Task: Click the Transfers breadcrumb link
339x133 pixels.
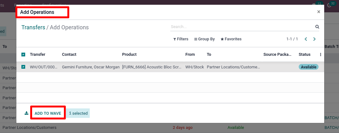Action: (33, 27)
